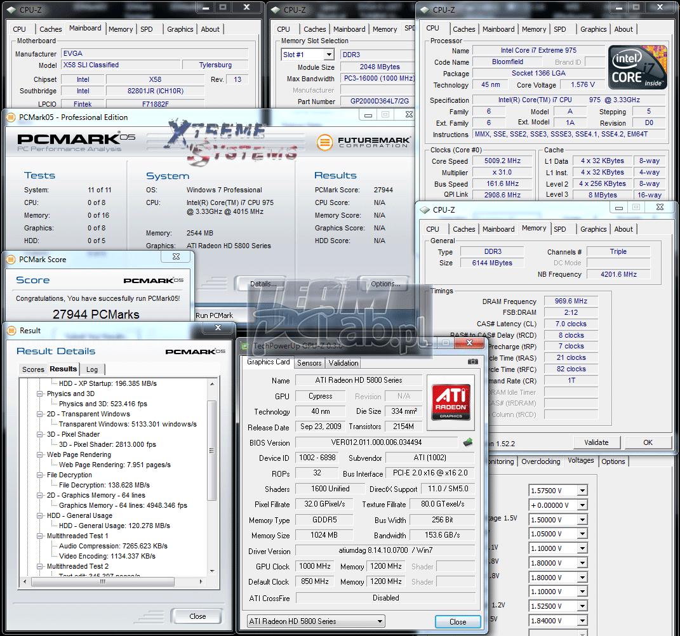Click the BIOS Version field VER012.011.000.006.034494
This screenshot has width=680, height=636.
pos(376,442)
